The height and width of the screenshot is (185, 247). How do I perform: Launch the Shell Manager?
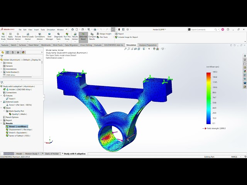click(49, 36)
